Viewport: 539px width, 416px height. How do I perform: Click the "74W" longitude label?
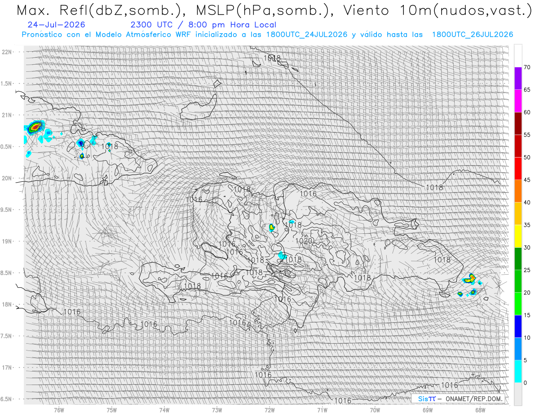click(x=164, y=409)
